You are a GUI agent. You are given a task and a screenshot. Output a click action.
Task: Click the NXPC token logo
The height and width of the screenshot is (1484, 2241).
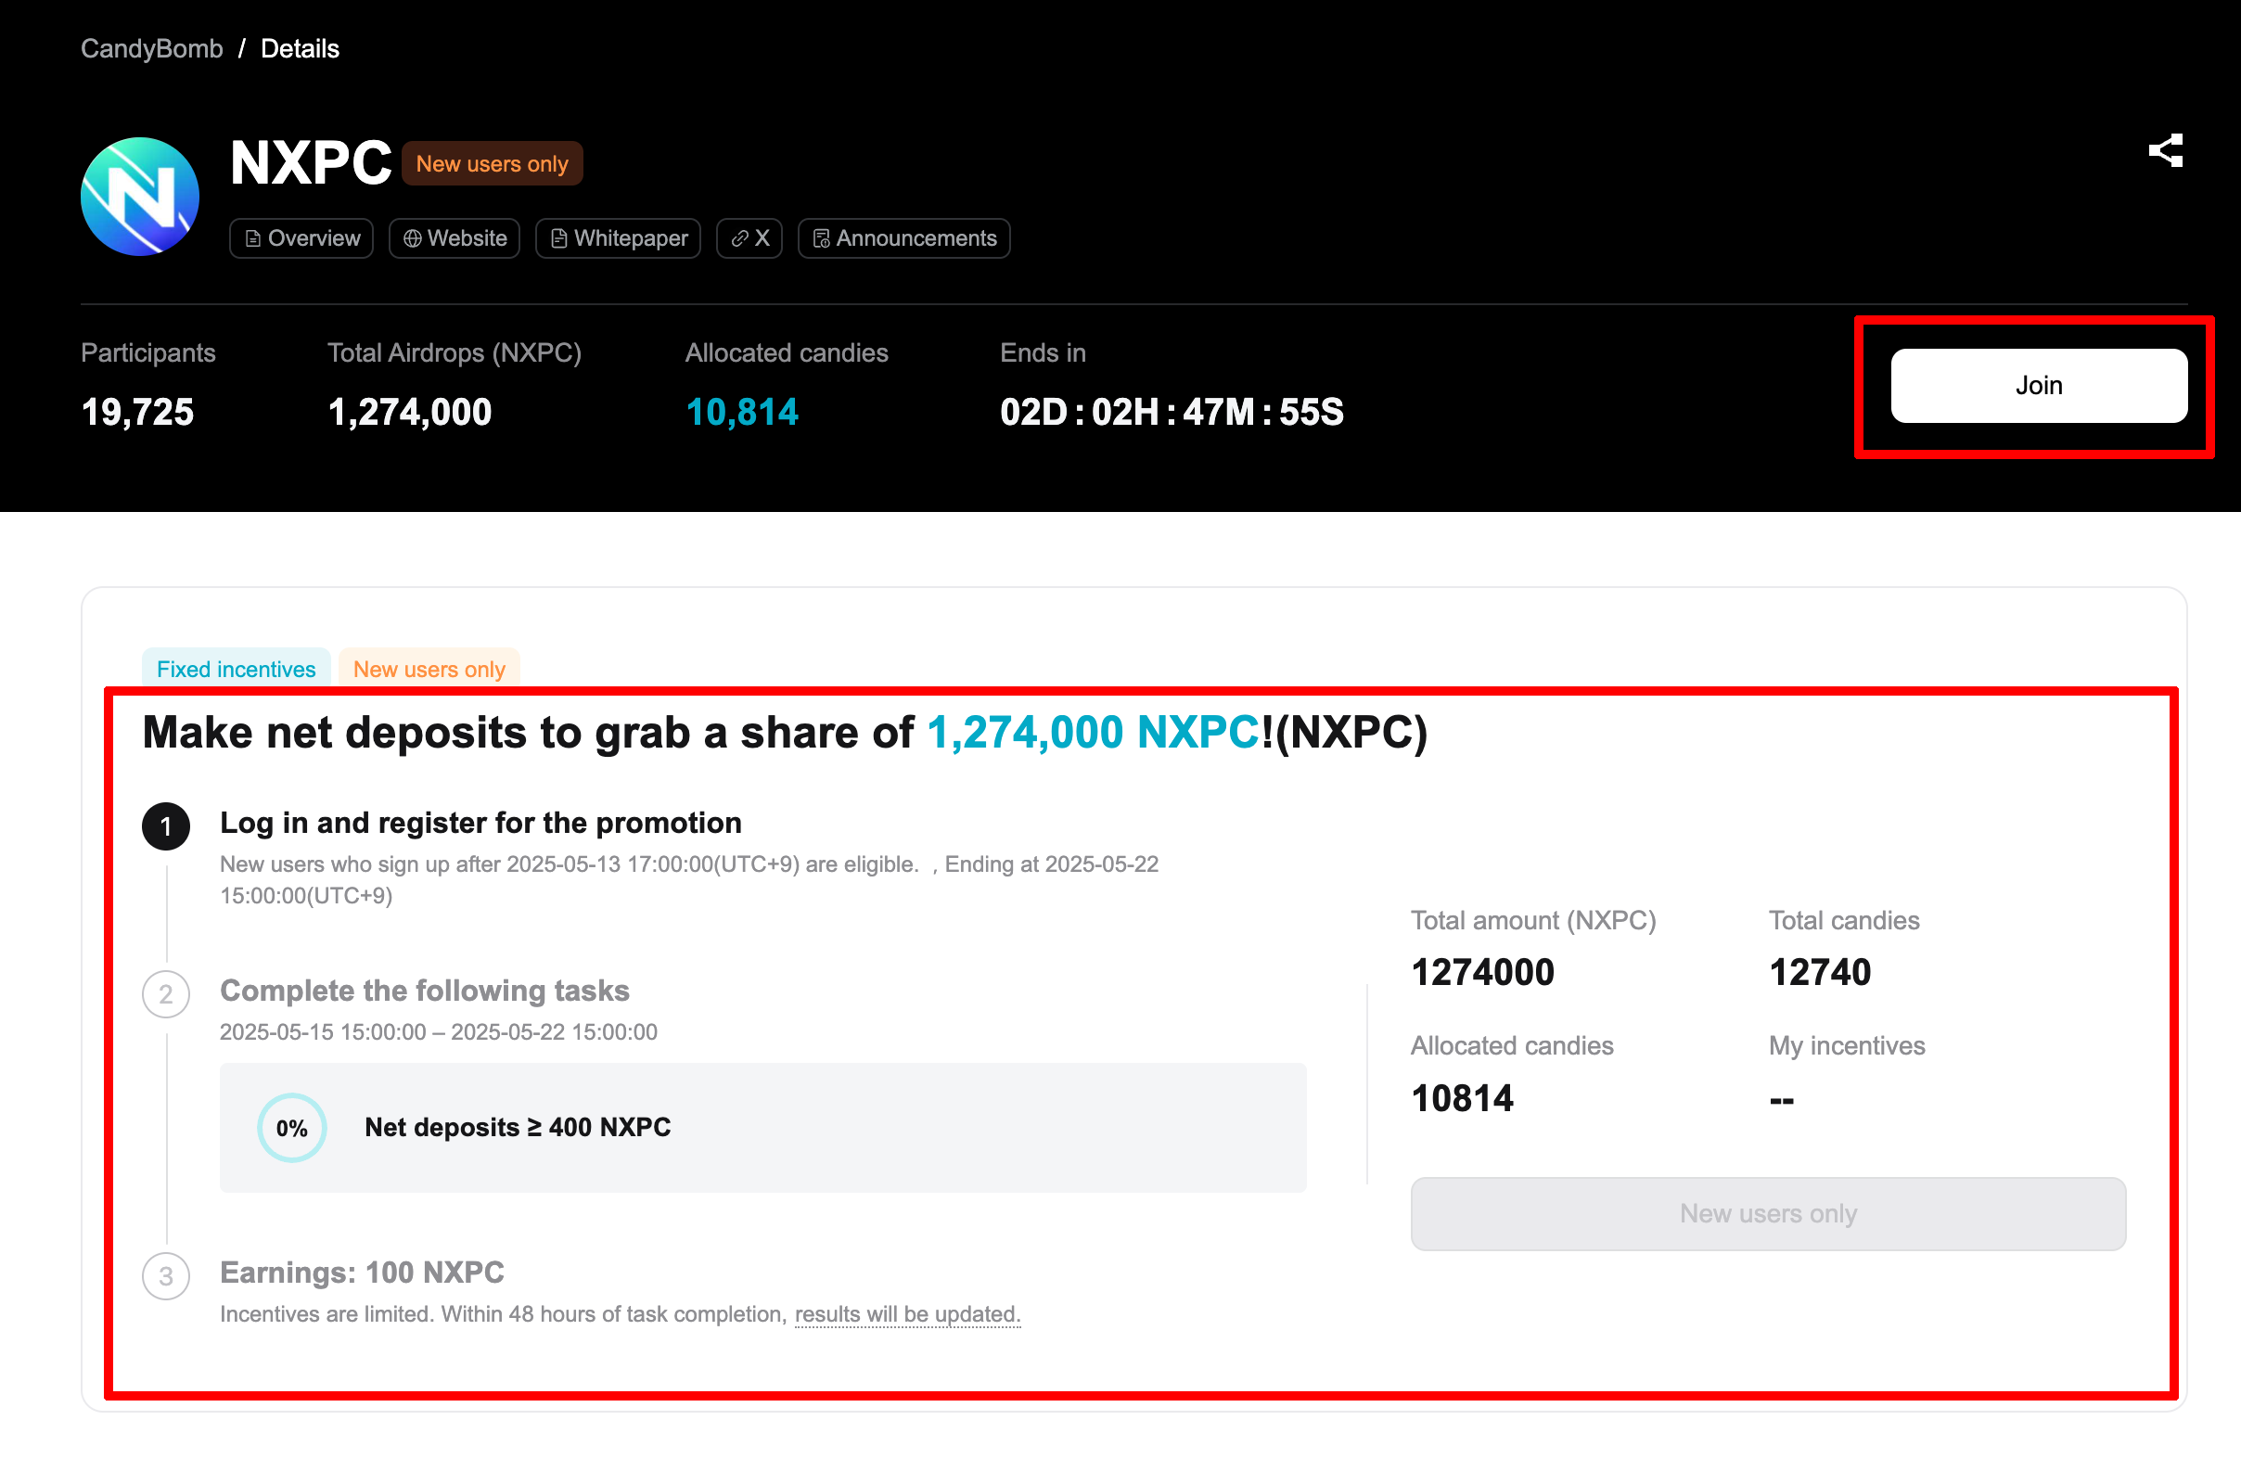click(x=140, y=197)
